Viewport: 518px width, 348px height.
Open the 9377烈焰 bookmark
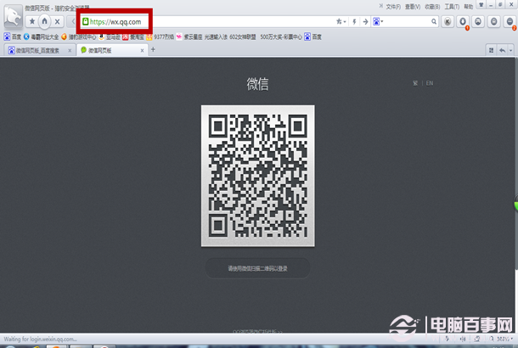(160, 36)
